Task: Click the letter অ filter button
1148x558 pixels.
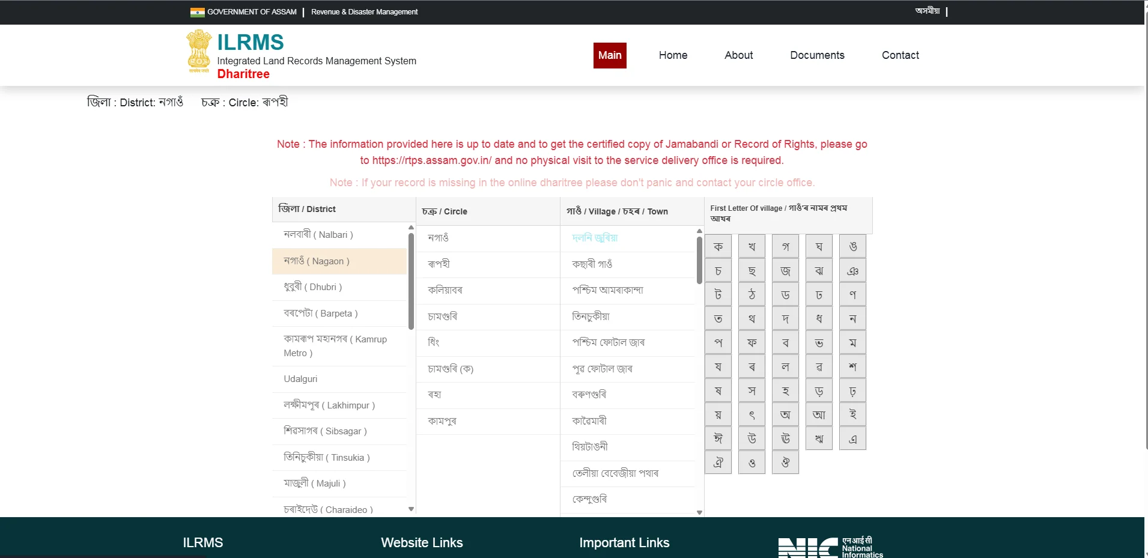Action: 786,414
